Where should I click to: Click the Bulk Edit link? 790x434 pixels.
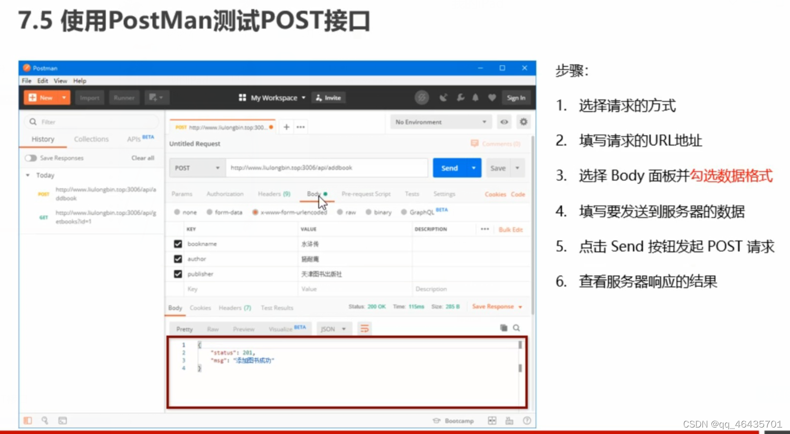tap(511, 229)
